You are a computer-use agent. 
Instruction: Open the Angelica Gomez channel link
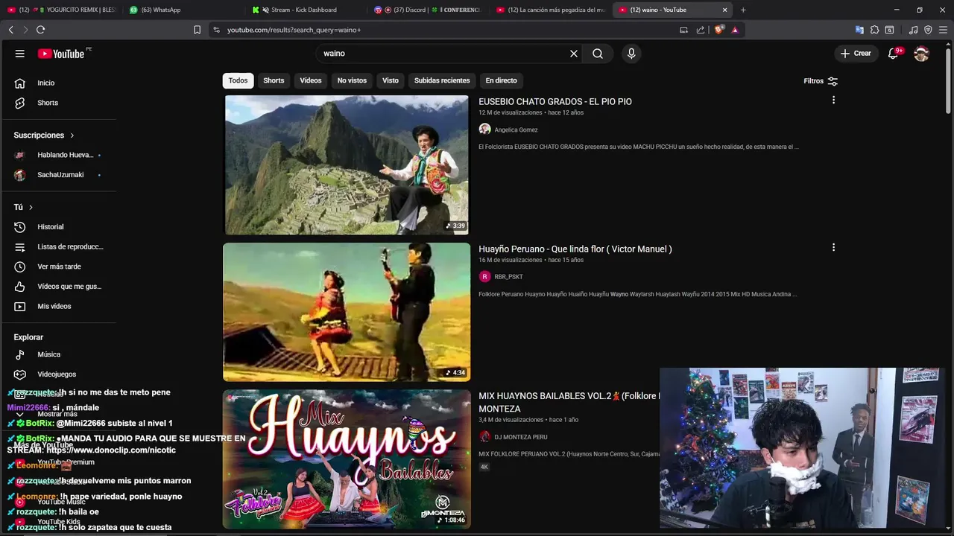516,130
